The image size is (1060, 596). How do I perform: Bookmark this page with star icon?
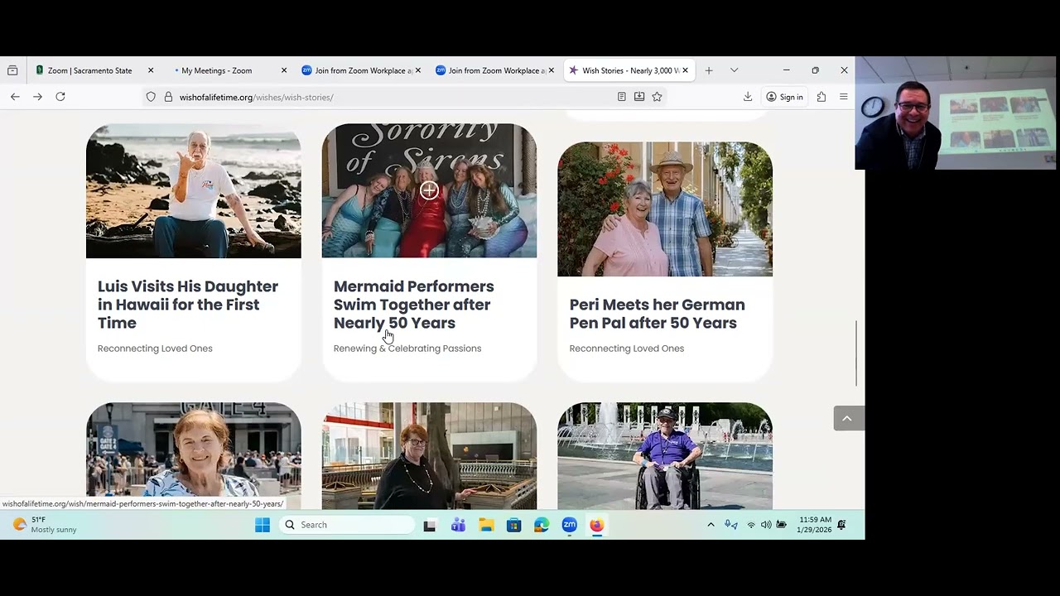coord(657,97)
